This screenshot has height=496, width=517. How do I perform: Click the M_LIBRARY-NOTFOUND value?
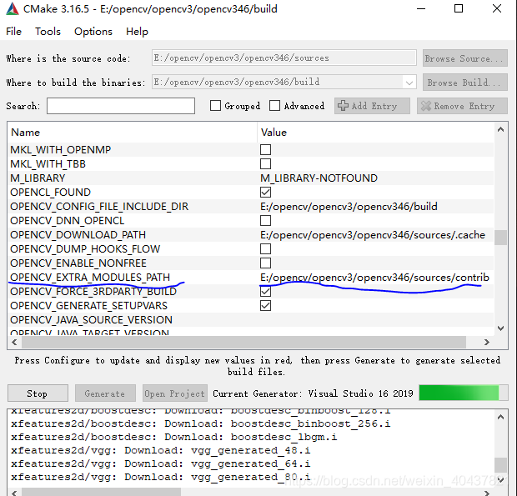pyautogui.click(x=319, y=178)
